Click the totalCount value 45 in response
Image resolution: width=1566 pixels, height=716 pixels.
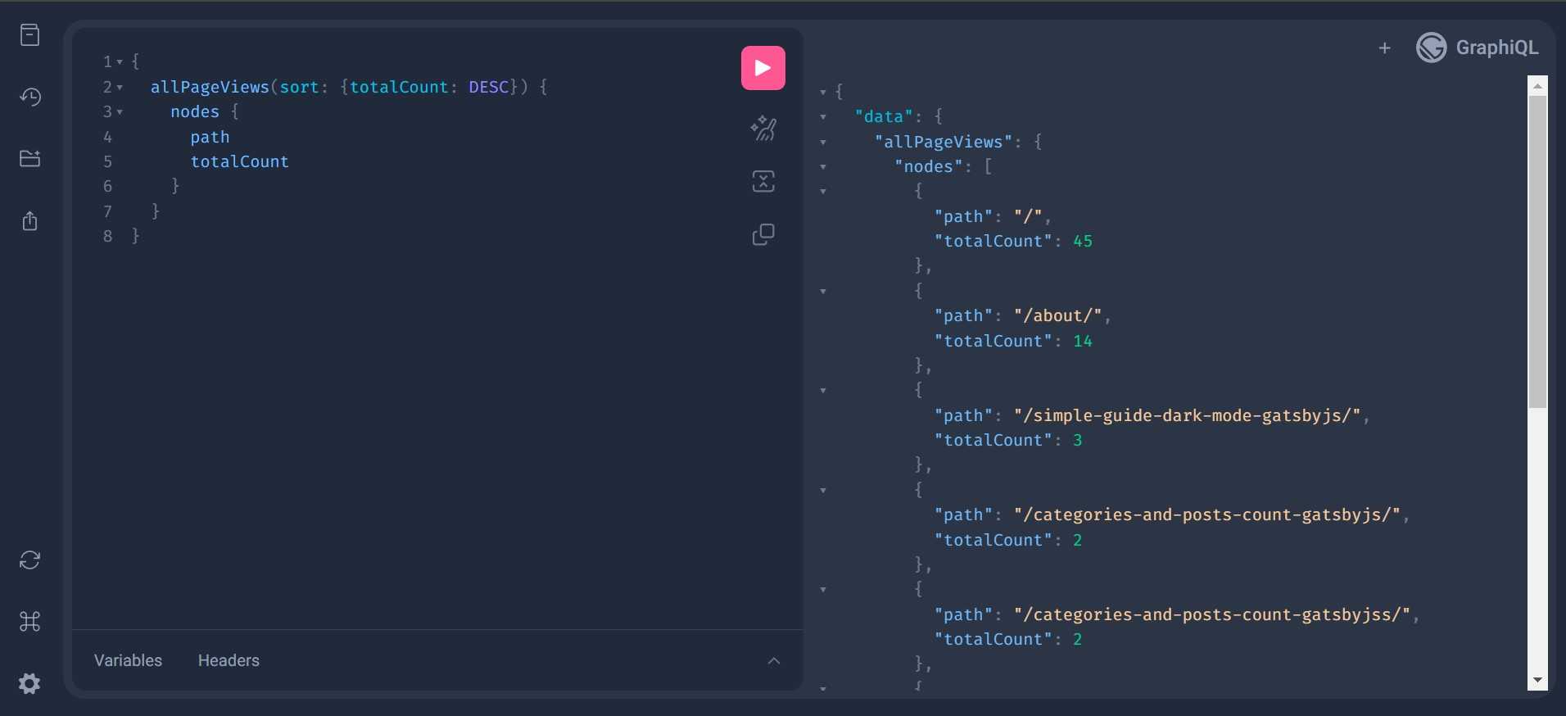coord(1083,241)
